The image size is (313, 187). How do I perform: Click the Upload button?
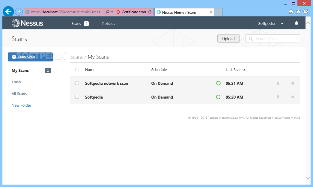click(228, 39)
